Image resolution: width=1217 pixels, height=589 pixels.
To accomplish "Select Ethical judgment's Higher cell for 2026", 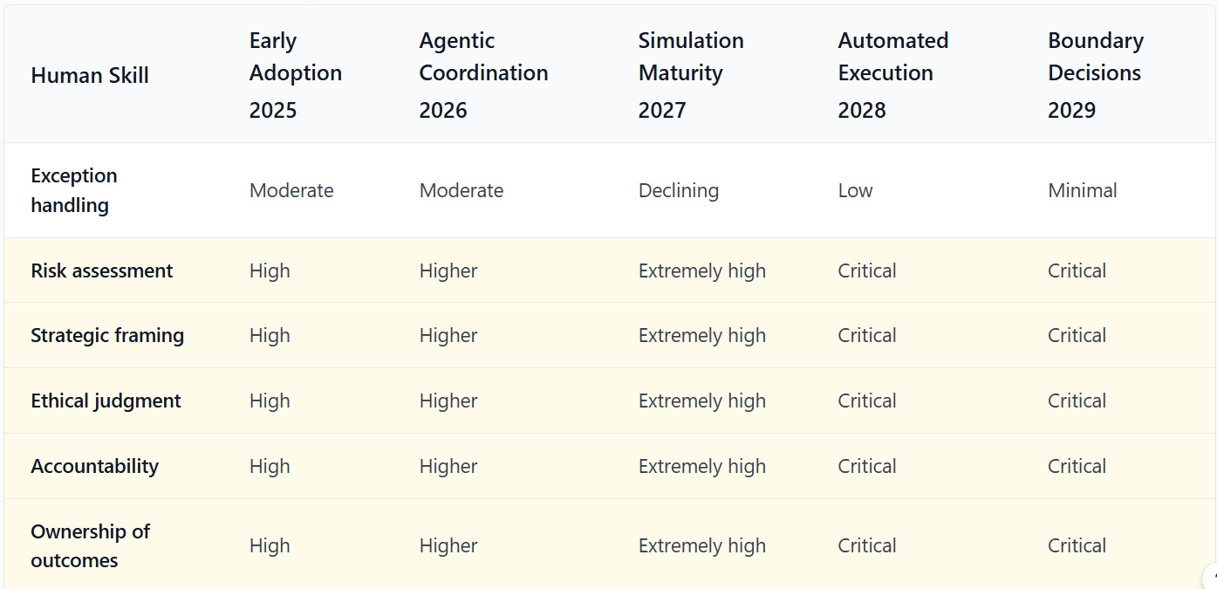I will pos(448,401).
